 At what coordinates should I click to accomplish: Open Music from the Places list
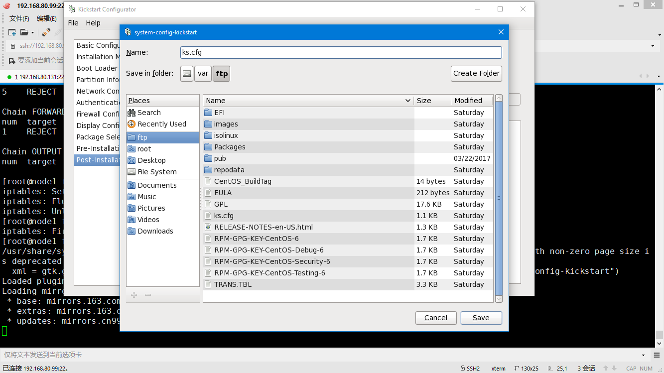162,197
